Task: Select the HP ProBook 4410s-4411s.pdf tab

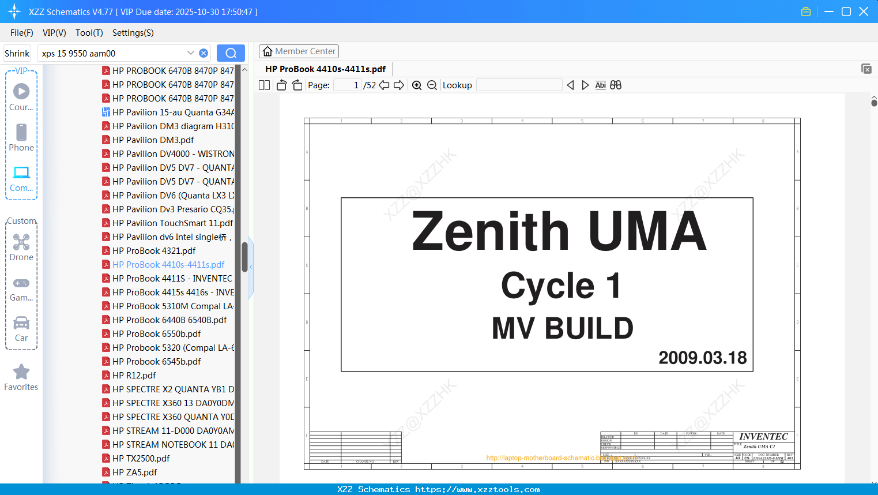Action: coord(325,69)
